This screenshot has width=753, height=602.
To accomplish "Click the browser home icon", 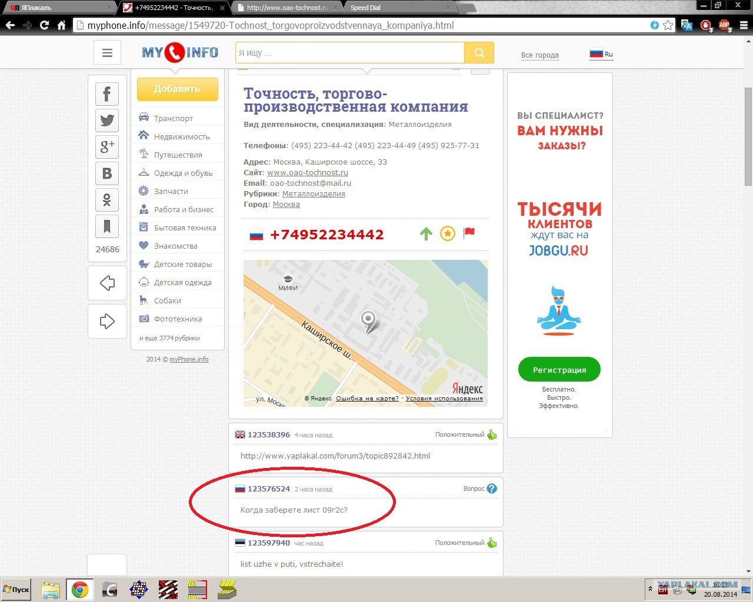I will 61,25.
